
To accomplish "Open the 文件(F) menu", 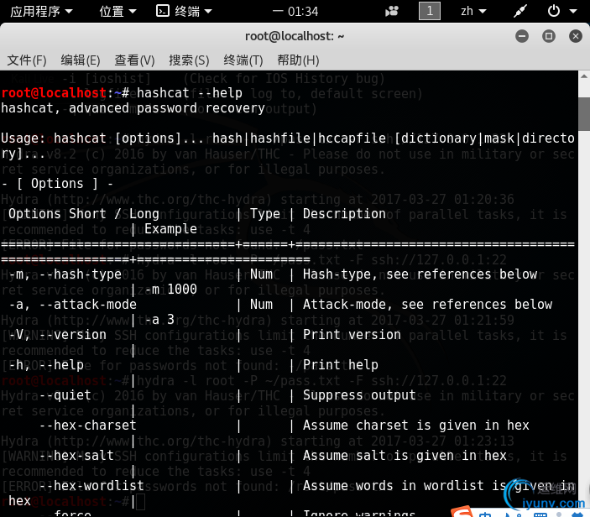I will pyautogui.click(x=27, y=60).
